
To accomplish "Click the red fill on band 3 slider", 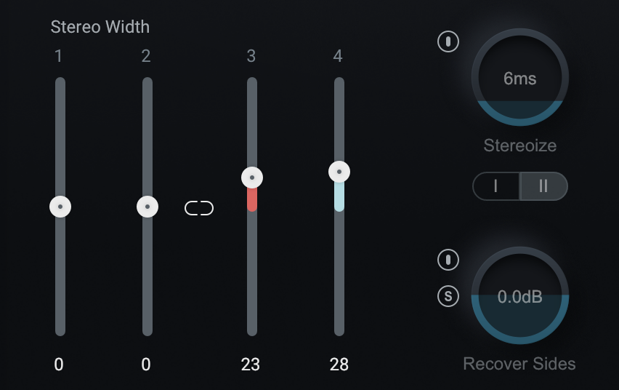I will pyautogui.click(x=252, y=199).
